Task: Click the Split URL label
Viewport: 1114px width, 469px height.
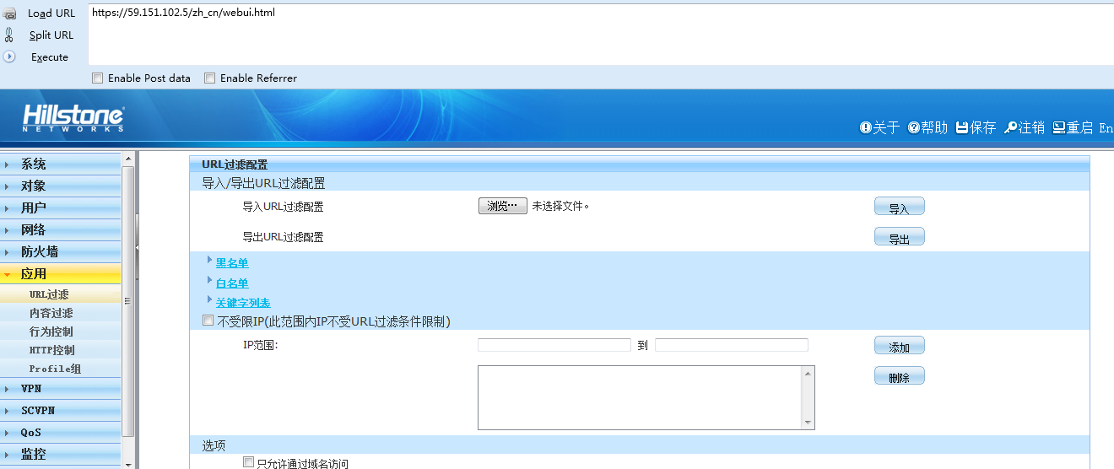Action: click(x=51, y=35)
